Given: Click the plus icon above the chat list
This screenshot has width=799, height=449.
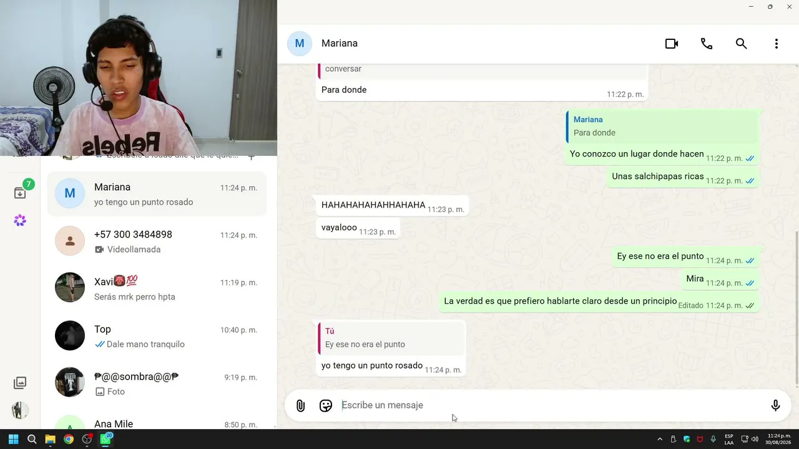Looking at the screenshot, I should (252, 157).
